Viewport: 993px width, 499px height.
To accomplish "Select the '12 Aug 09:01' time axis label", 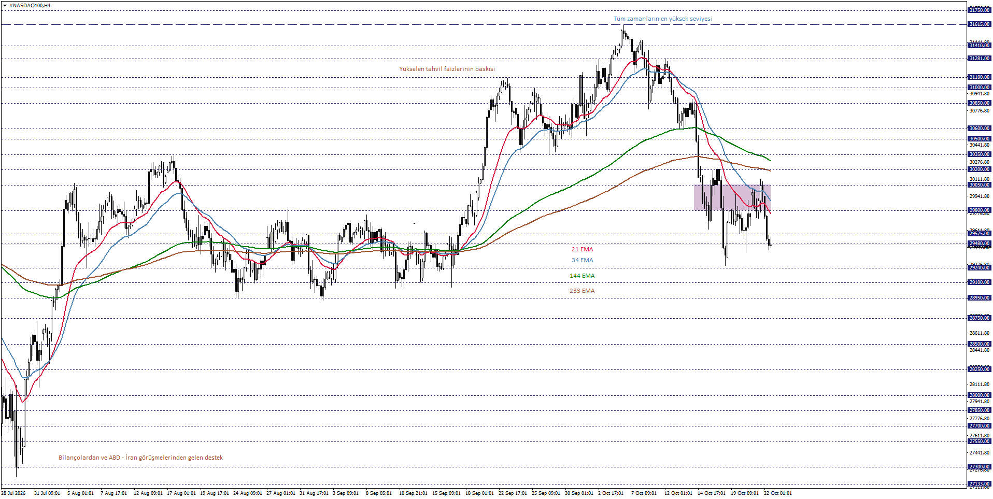I will pyautogui.click(x=148, y=493).
